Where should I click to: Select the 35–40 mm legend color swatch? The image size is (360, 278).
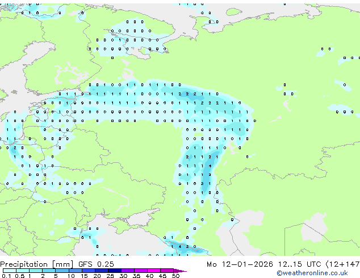pos(141,271)
